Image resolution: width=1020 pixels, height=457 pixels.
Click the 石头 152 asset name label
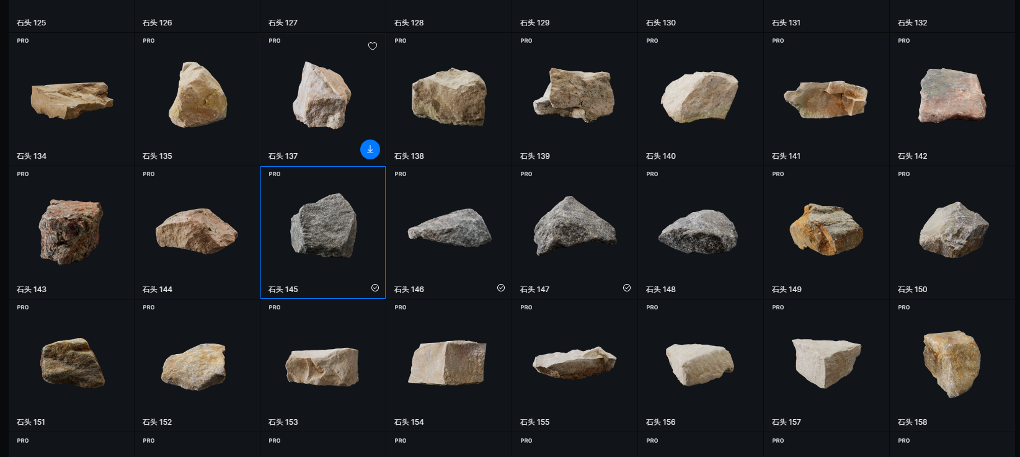[x=157, y=422]
